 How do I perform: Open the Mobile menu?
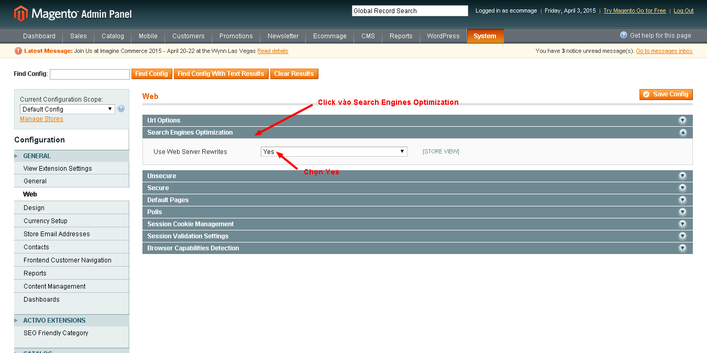coord(148,36)
